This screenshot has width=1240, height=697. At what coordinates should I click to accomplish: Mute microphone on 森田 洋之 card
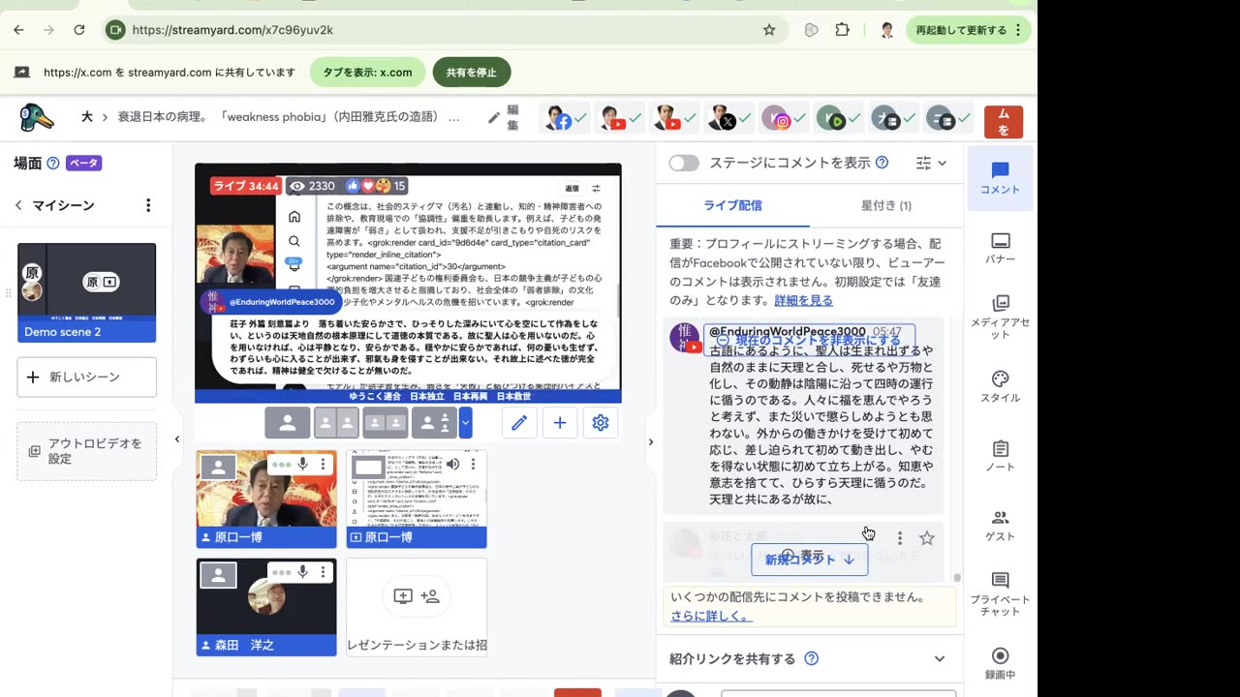tap(303, 572)
